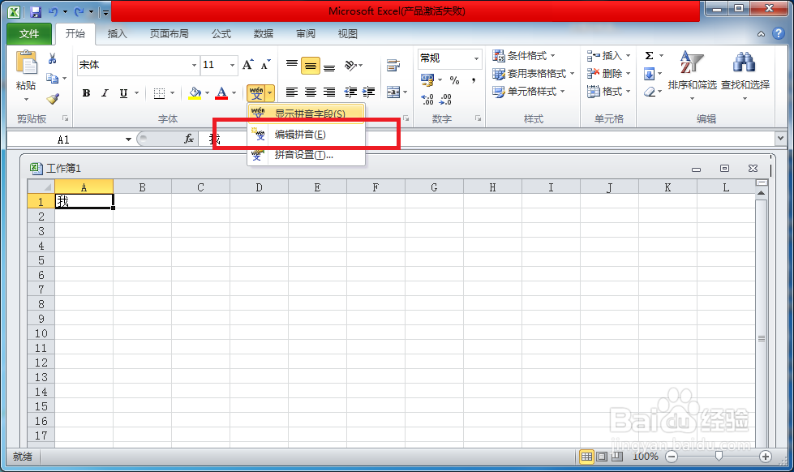The image size is (794, 472).
Task: Center text horizontally
Action: click(x=311, y=92)
